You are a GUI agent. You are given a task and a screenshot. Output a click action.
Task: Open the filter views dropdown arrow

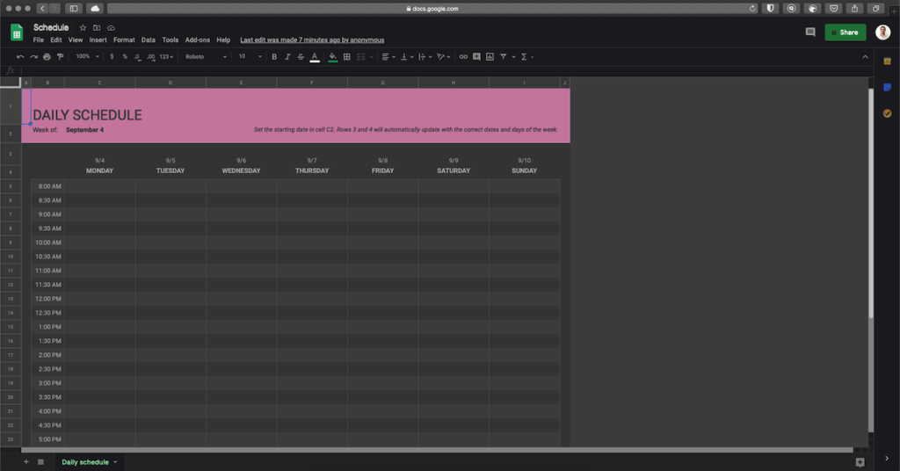[513, 57]
